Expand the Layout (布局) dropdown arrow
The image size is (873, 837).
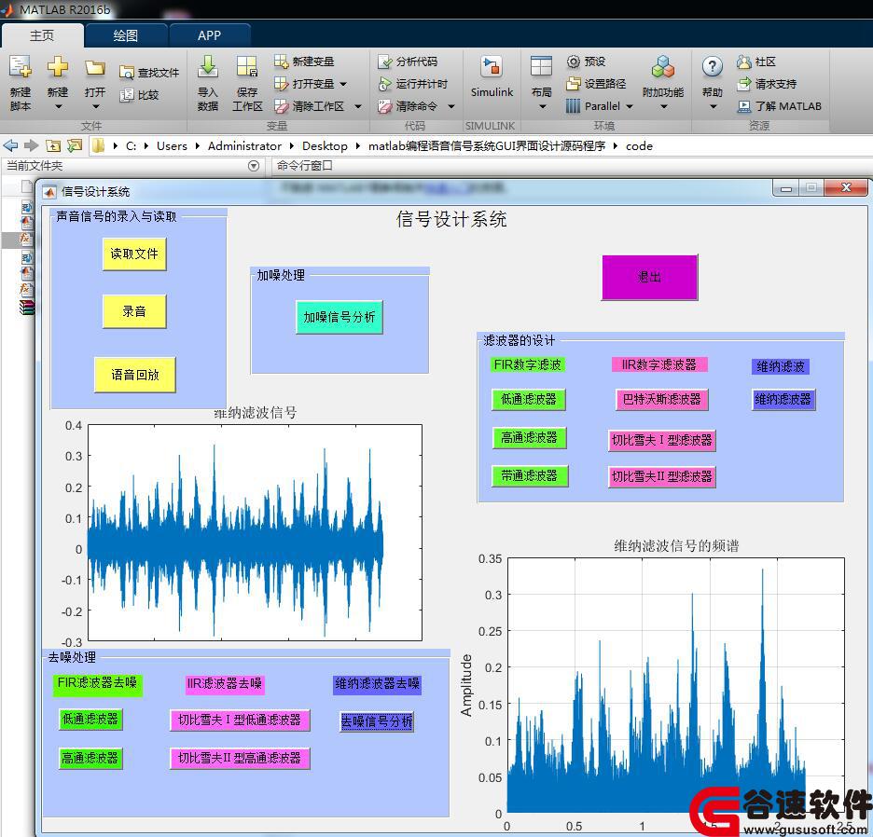tap(542, 107)
